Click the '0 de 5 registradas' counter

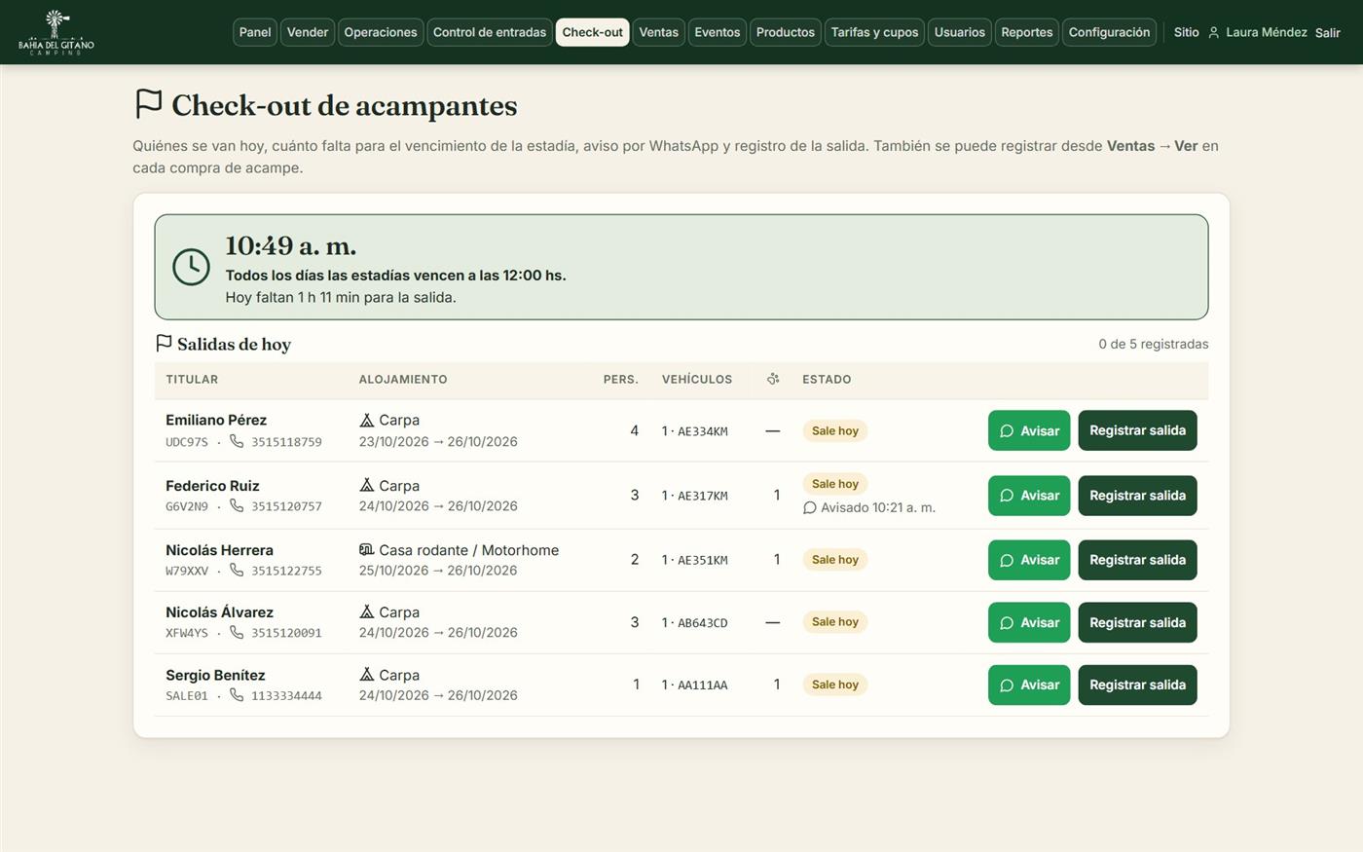point(1154,344)
